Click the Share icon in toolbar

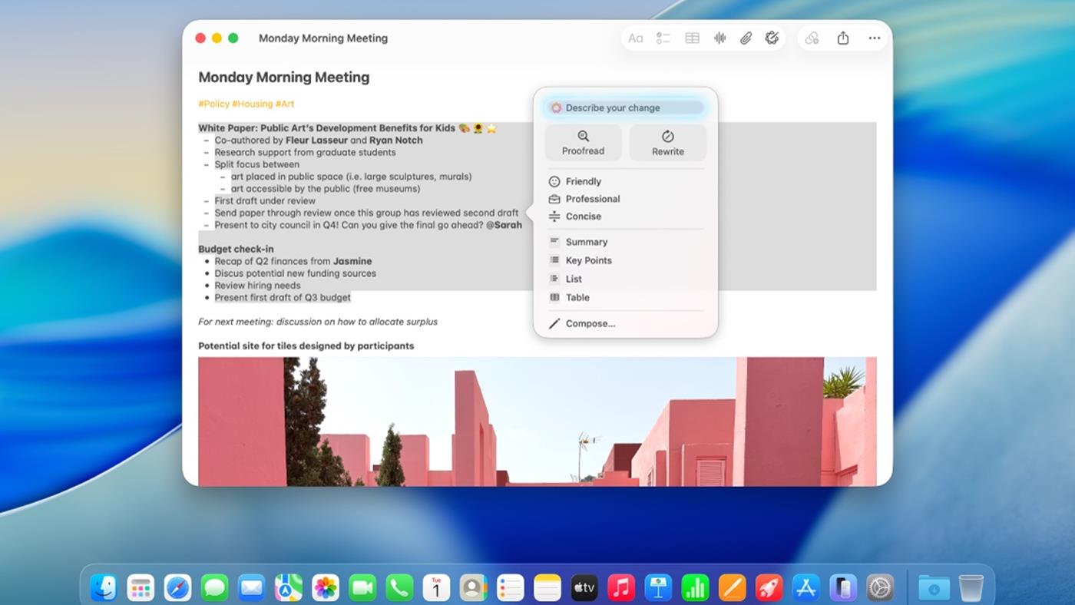tap(843, 38)
